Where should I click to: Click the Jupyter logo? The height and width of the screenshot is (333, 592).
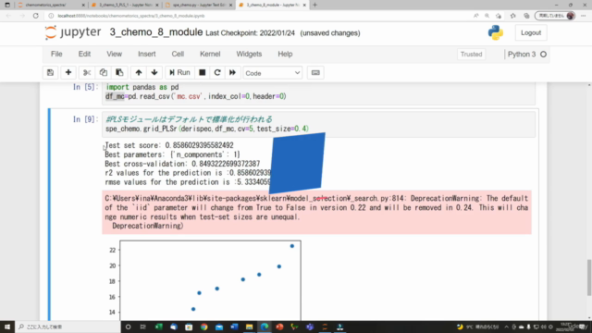click(73, 32)
